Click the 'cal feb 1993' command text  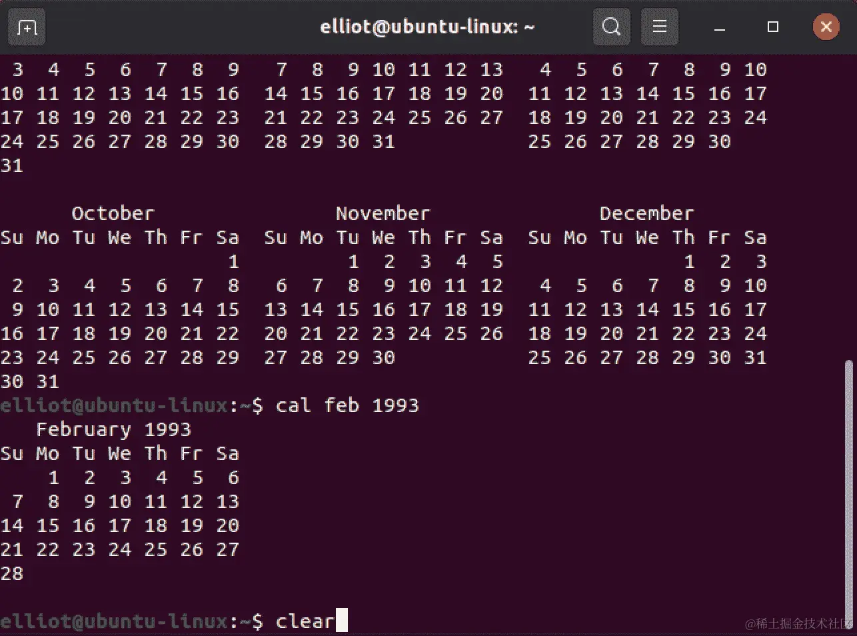347,405
